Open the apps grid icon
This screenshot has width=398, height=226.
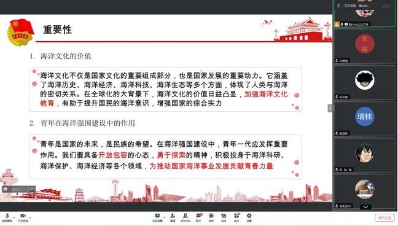(x=236, y=217)
